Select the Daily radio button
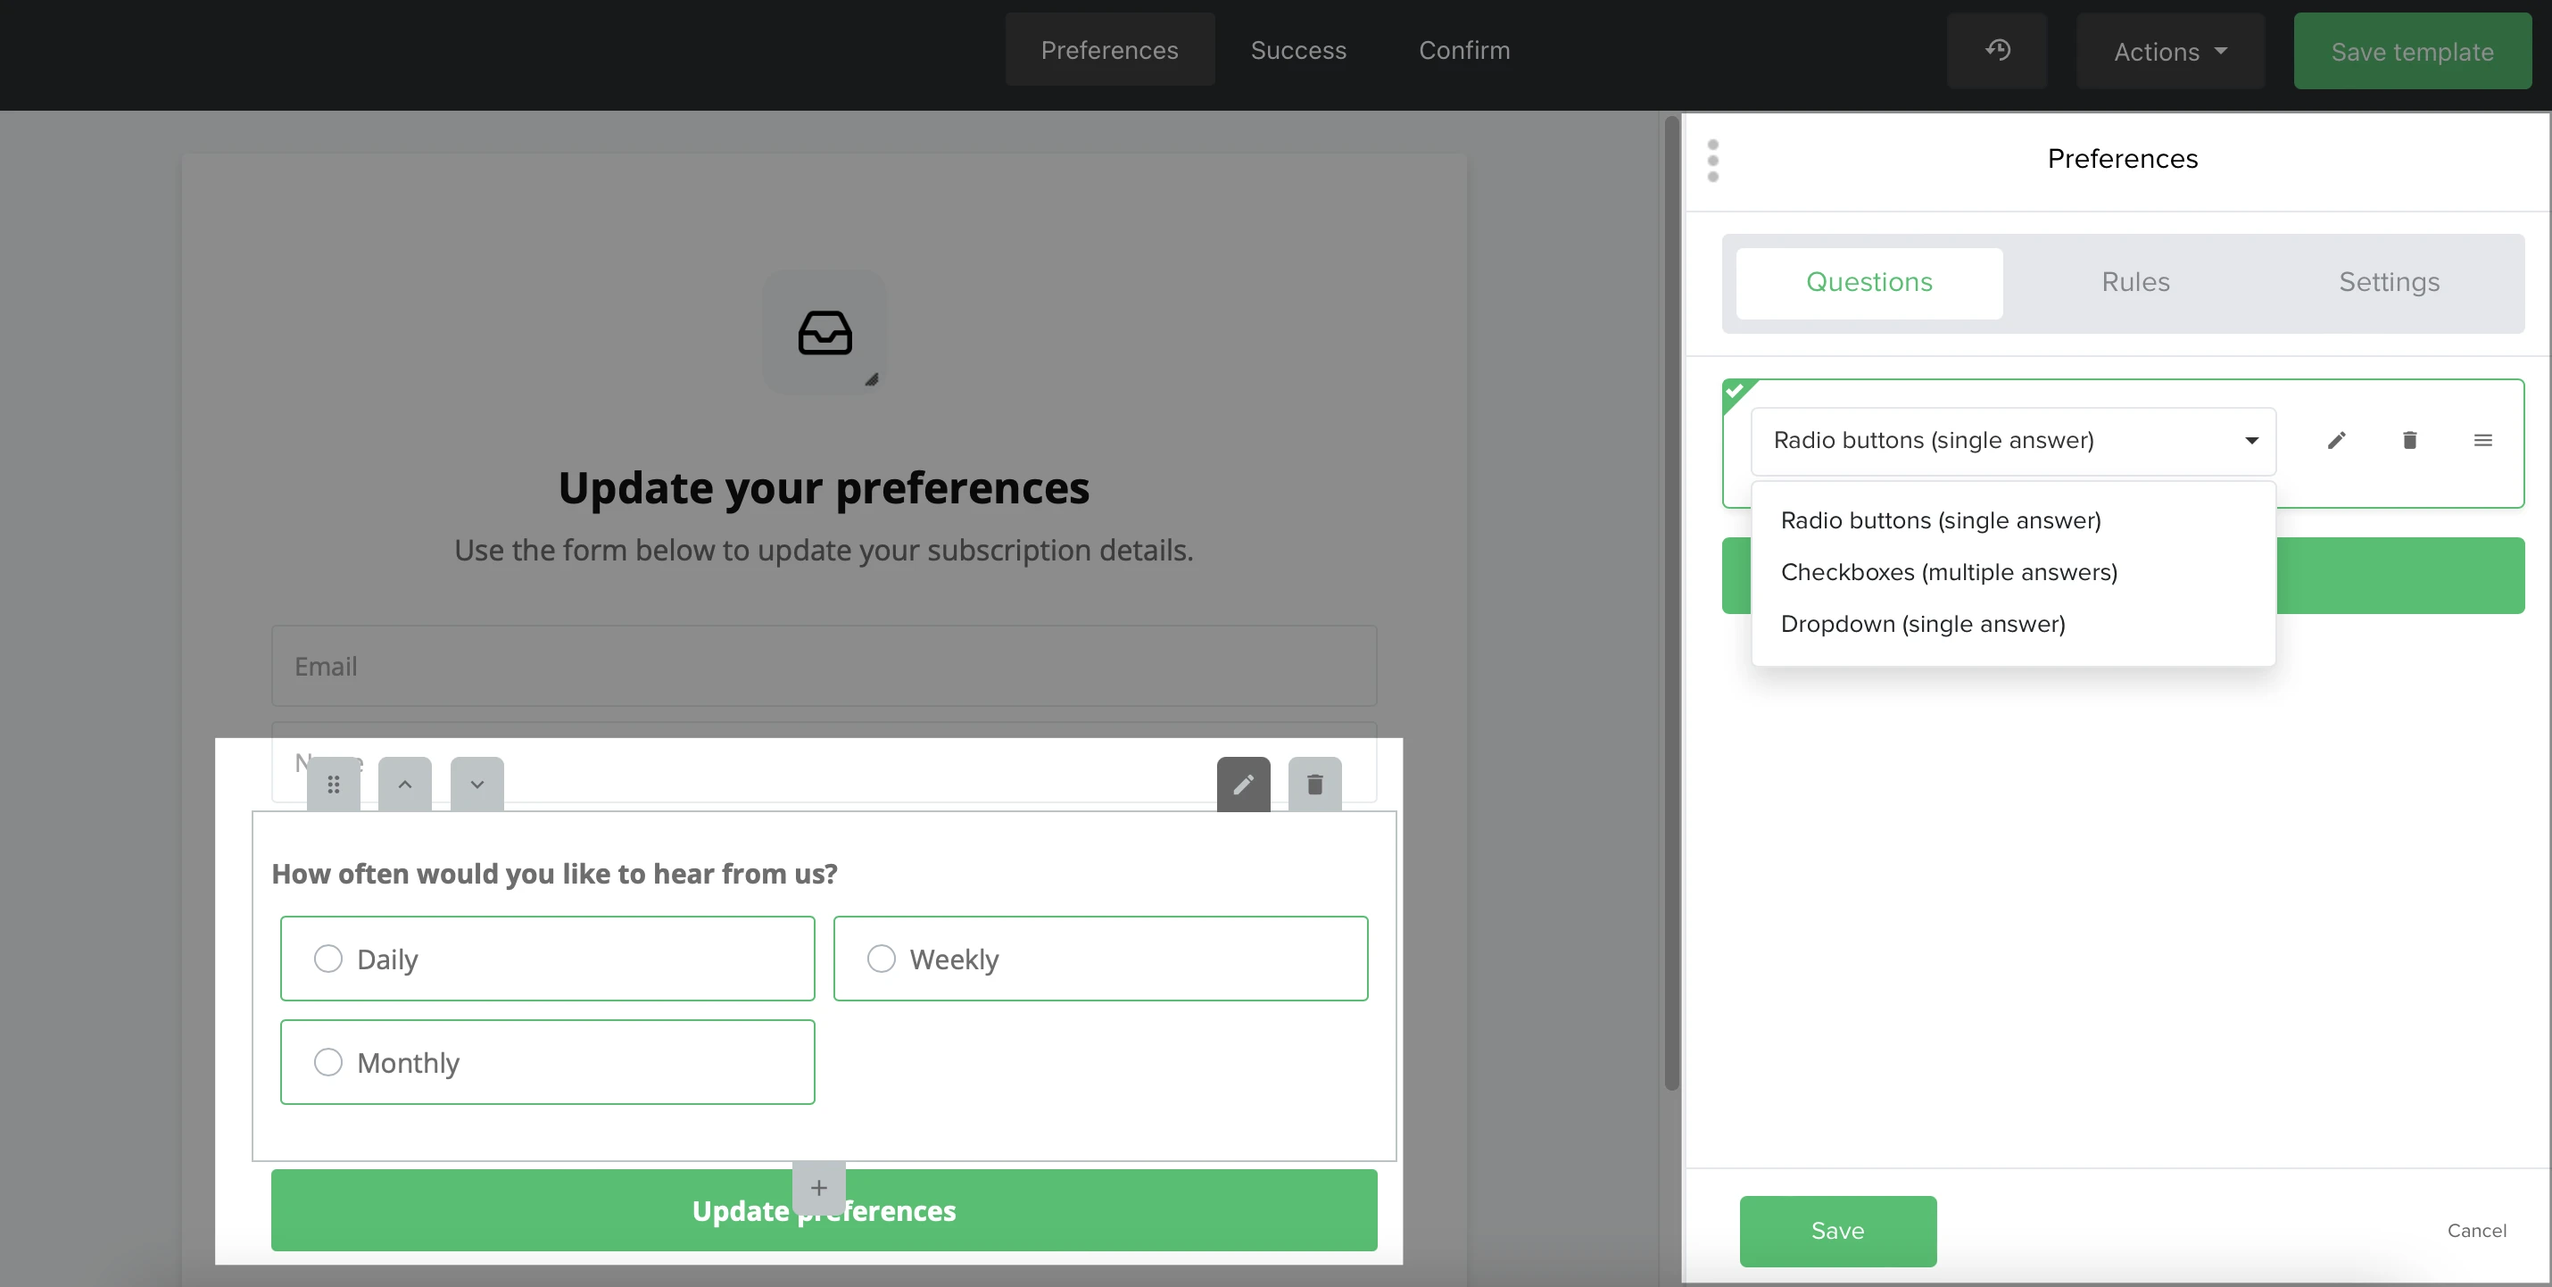This screenshot has height=1287, width=2552. tap(327, 959)
